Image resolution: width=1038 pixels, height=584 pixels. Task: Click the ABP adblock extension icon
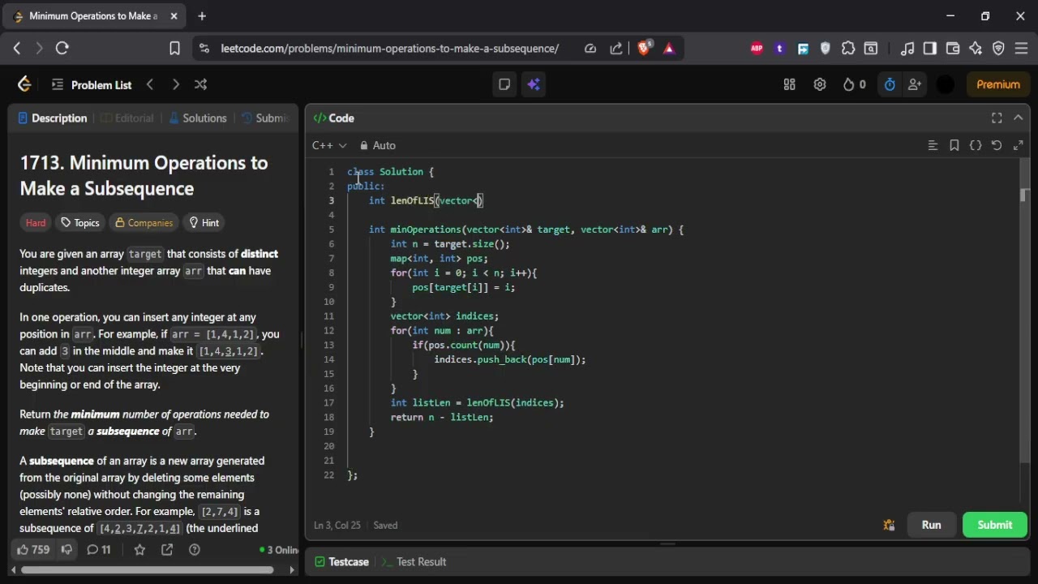pyautogui.click(x=757, y=49)
